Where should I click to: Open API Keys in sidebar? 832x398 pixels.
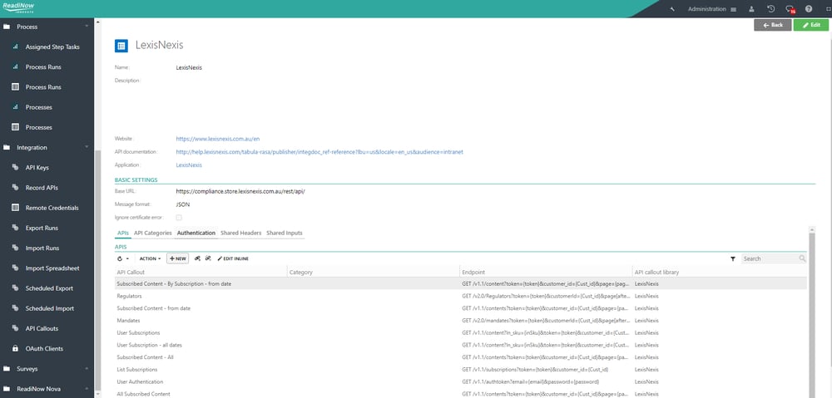[x=37, y=168]
